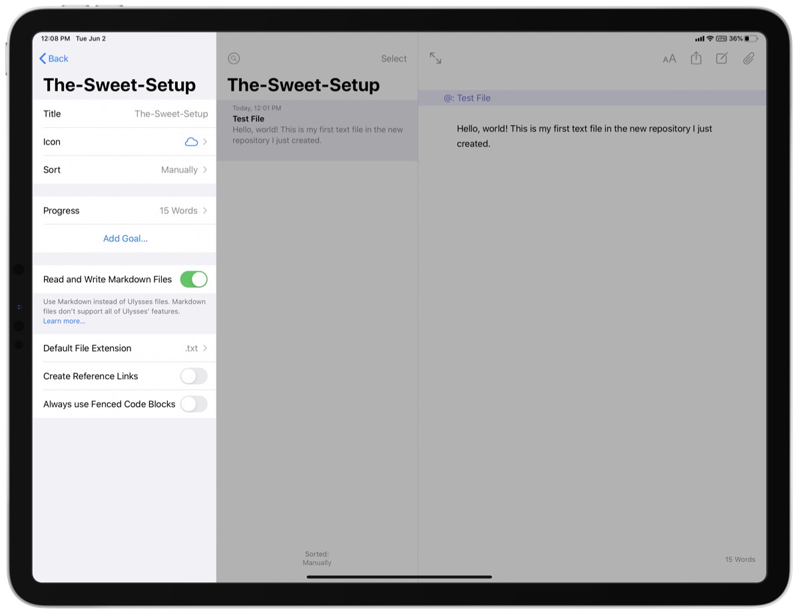Viewport: 799px width, 615px height.
Task: Tap the 15 Words counter in editor
Action: click(740, 559)
